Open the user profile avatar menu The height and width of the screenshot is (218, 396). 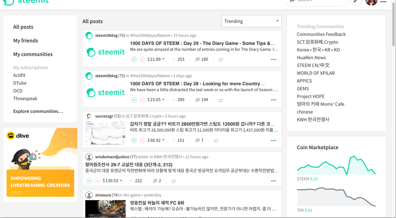pyautogui.click(x=372, y=2)
